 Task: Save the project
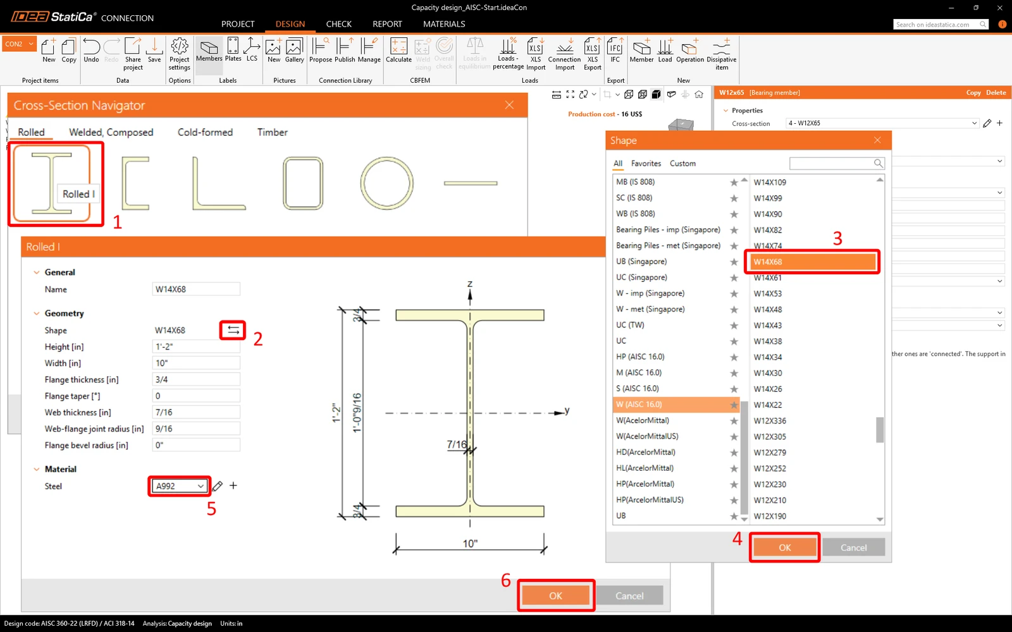point(154,50)
